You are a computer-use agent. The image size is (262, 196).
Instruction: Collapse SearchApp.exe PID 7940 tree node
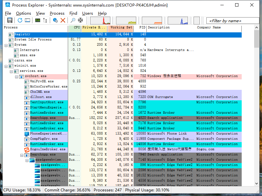point(22,155)
